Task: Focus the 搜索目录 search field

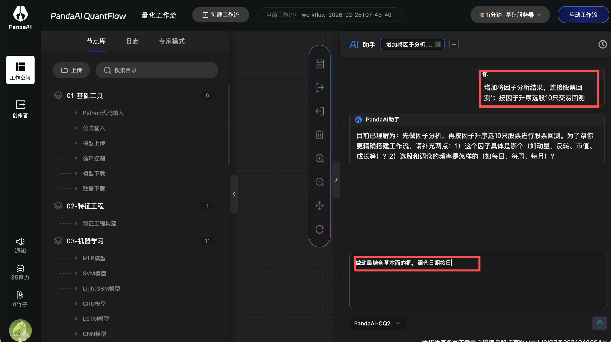Action: point(157,70)
